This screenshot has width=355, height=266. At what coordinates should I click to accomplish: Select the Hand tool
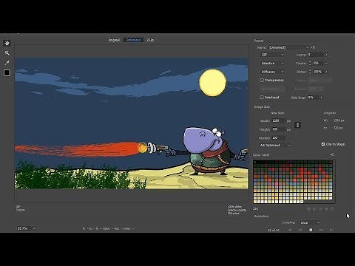coord(7,43)
